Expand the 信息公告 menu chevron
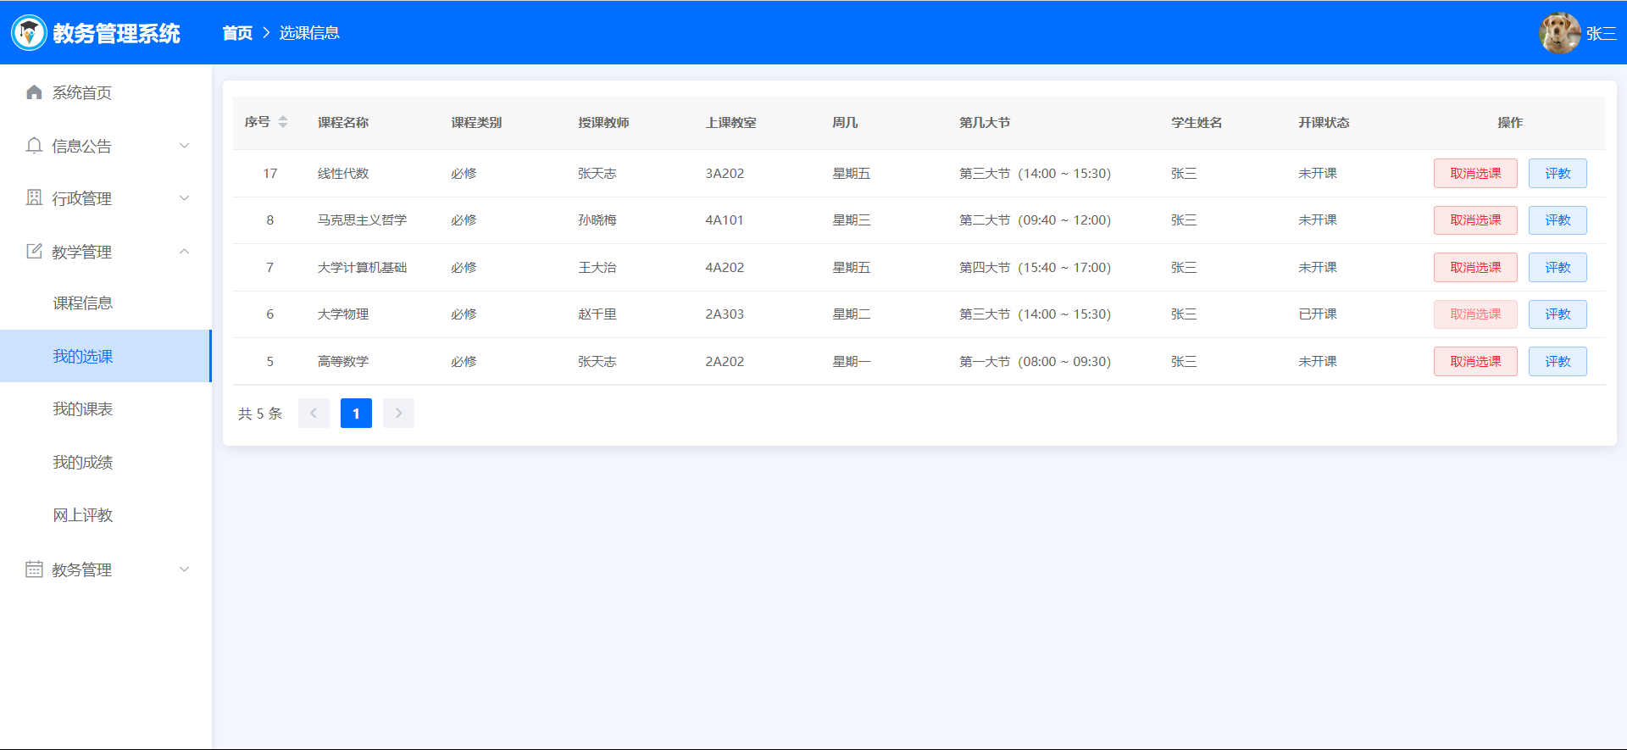The image size is (1627, 750). 185,146
